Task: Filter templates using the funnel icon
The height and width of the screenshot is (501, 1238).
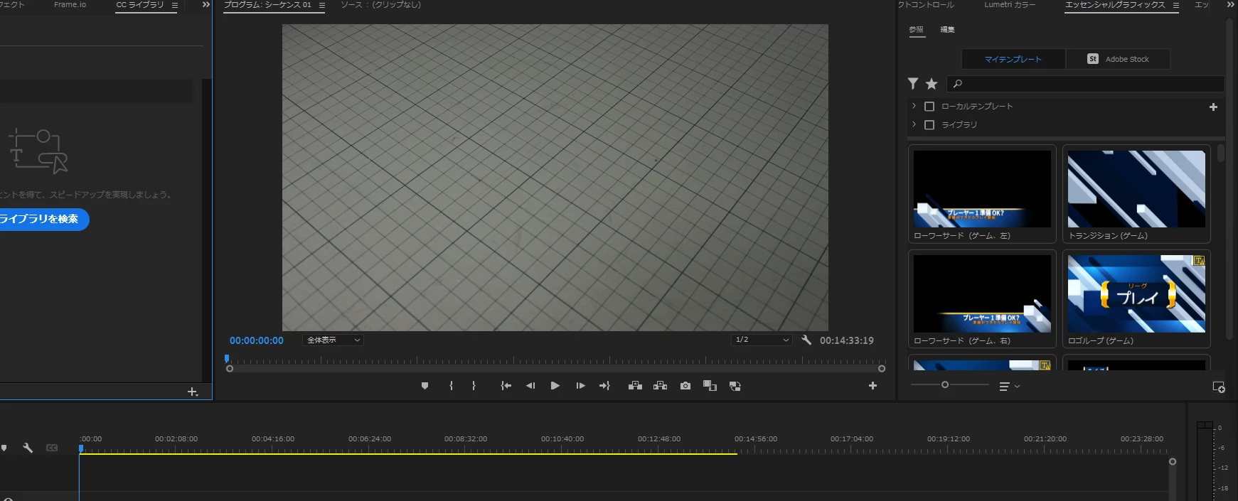Action: pos(913,84)
